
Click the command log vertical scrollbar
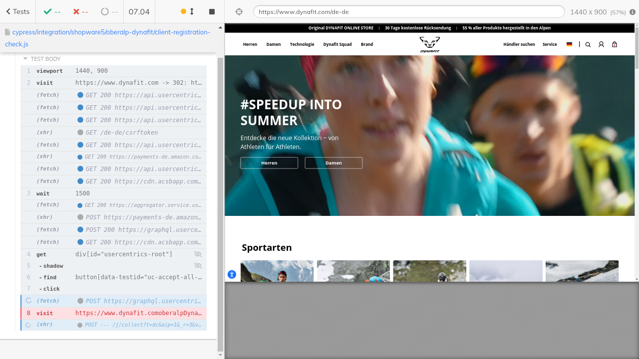(x=221, y=199)
